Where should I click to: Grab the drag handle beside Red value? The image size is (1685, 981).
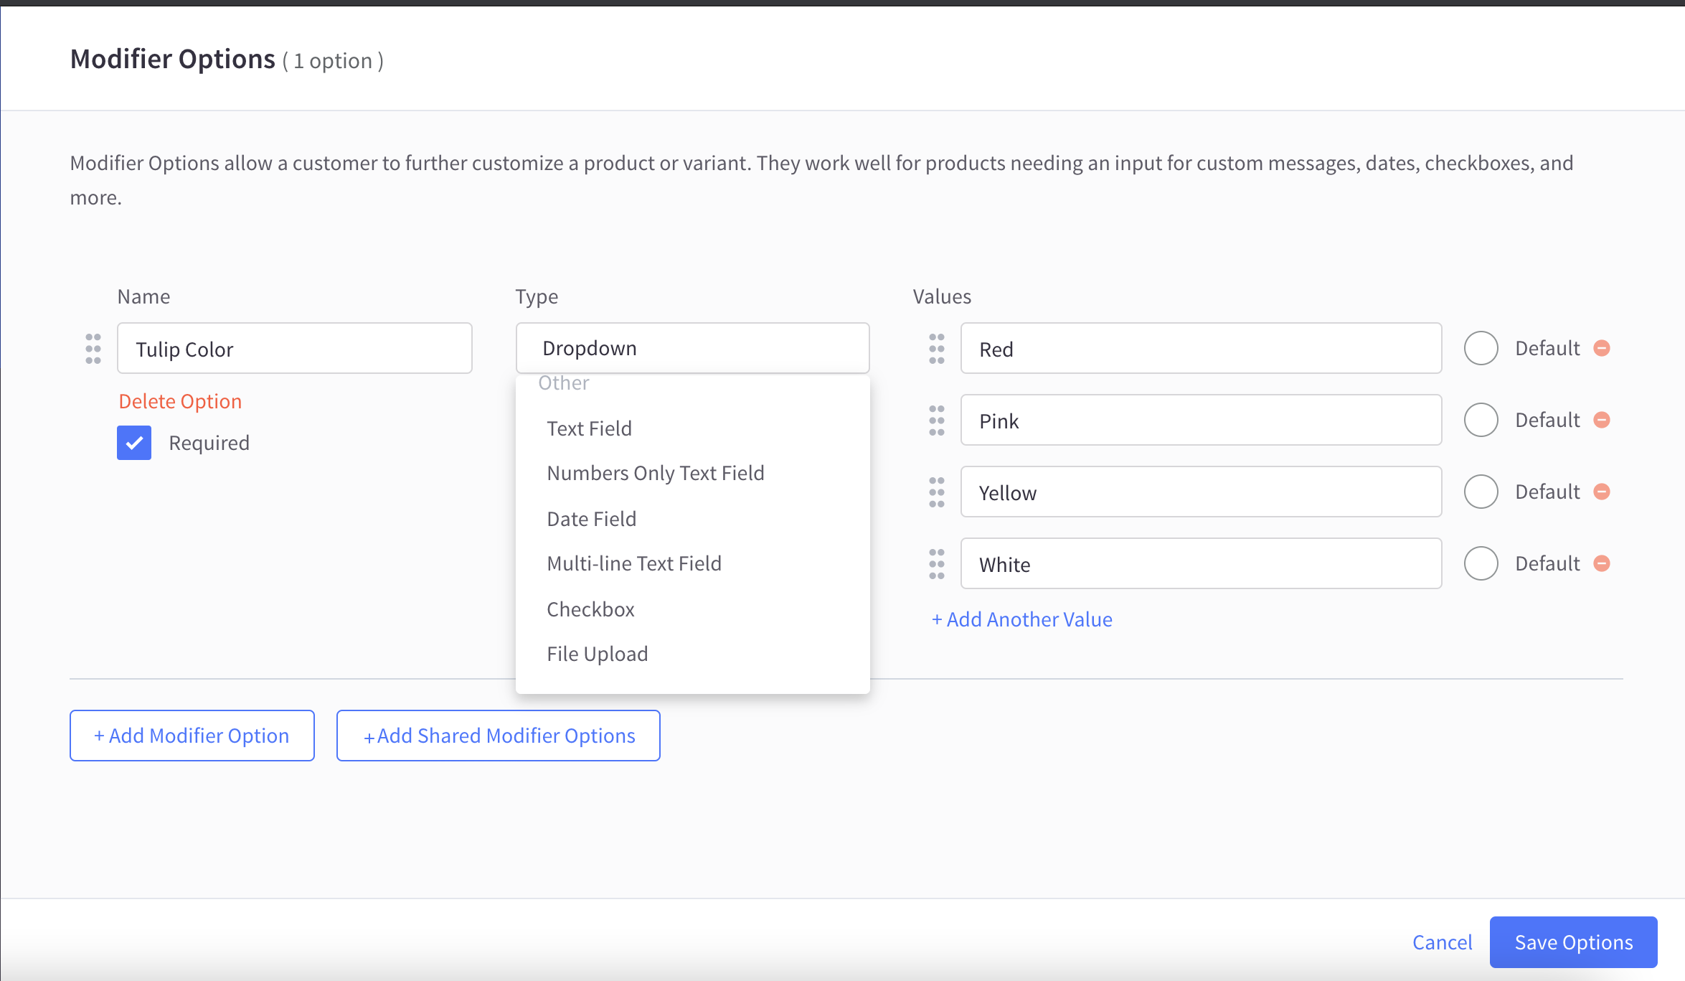[x=937, y=349]
